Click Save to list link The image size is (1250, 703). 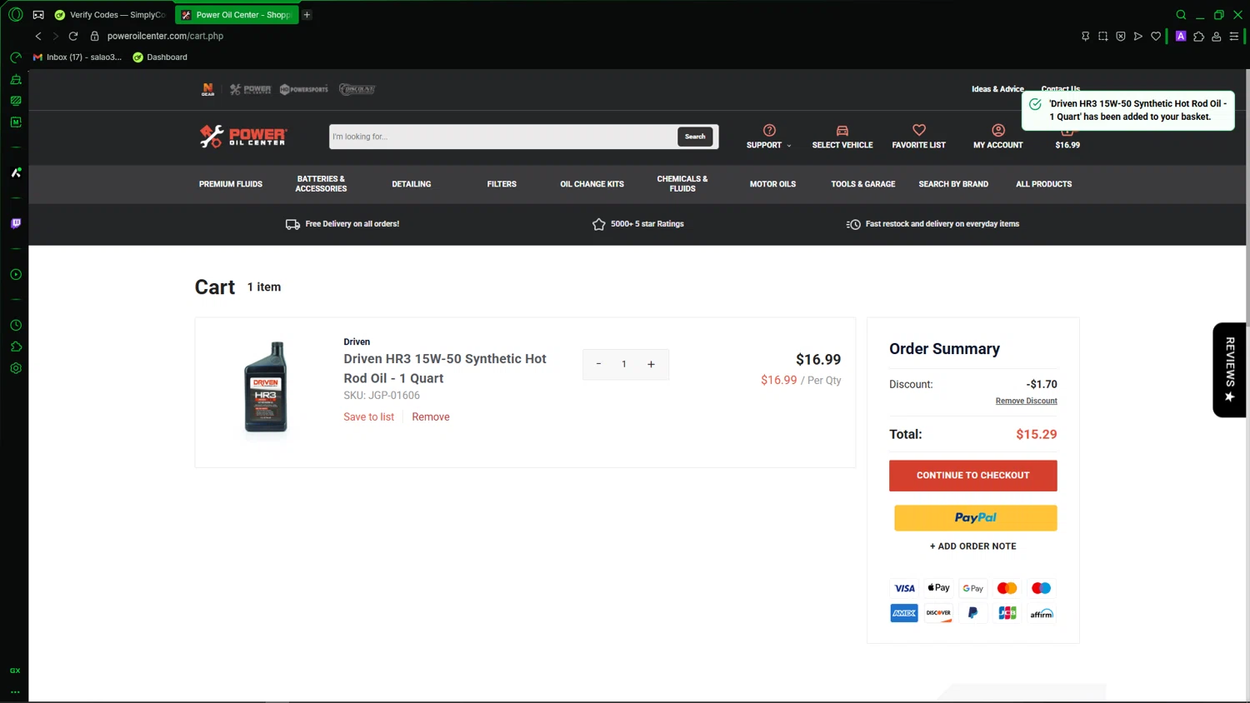click(368, 417)
